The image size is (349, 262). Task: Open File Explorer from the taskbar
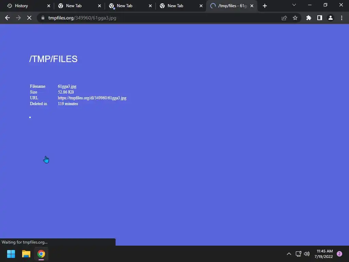coord(26,254)
